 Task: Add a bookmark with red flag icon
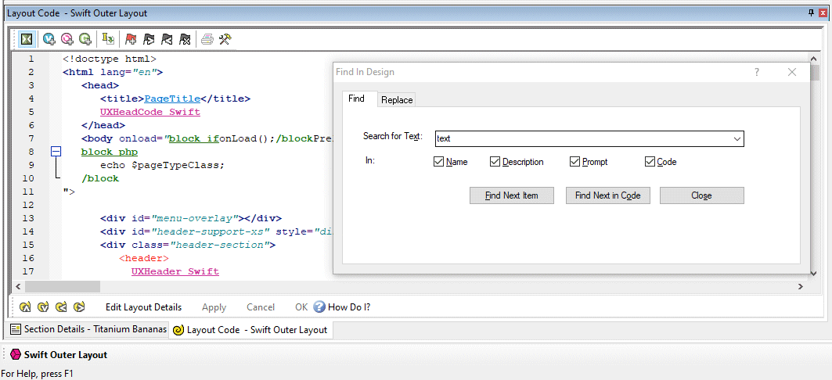click(x=131, y=38)
